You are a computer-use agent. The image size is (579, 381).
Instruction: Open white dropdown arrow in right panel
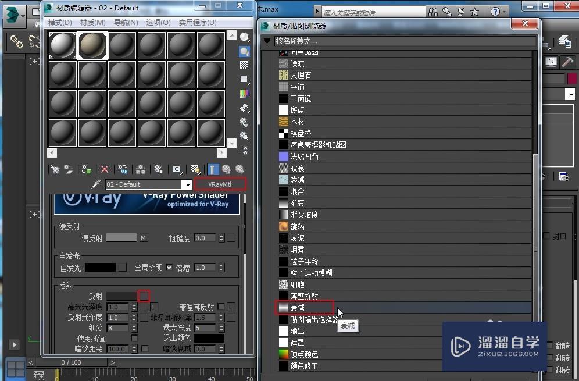point(570,95)
